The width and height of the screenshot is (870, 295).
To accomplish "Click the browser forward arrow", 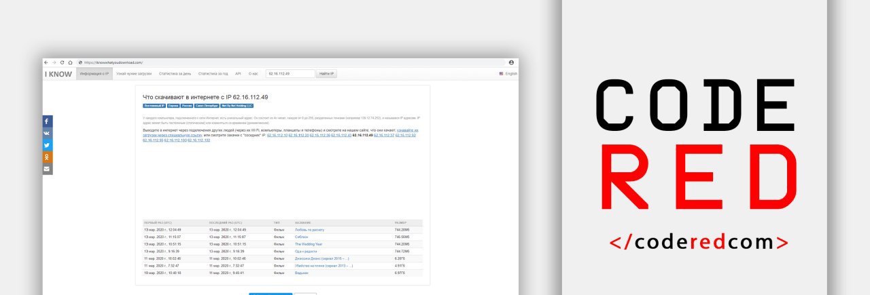I will tap(54, 62).
